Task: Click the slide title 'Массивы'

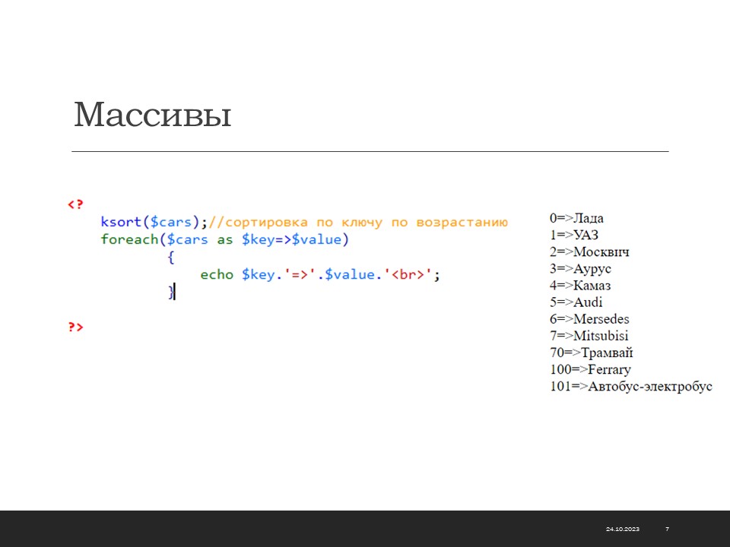Action: click(152, 115)
